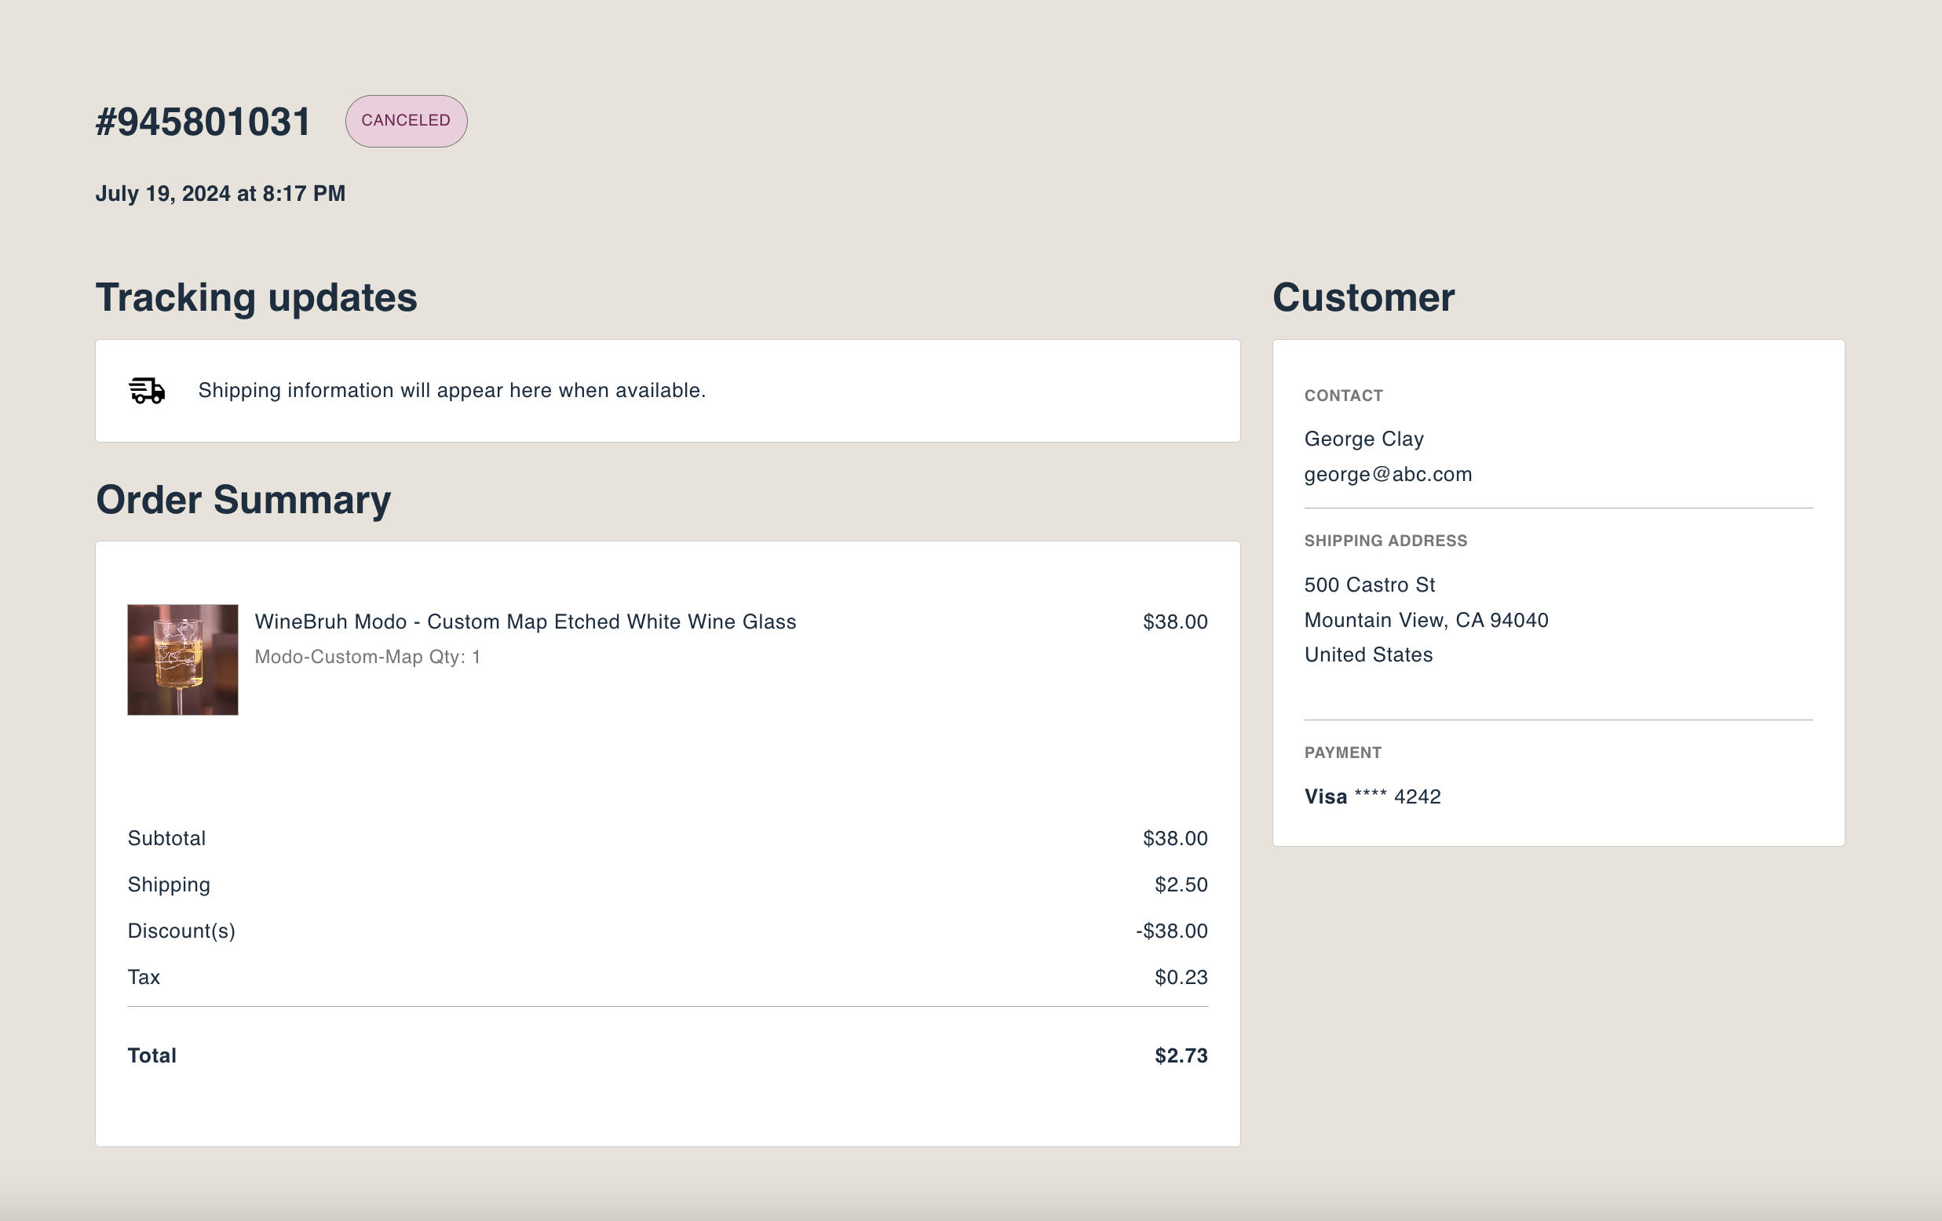
Task: Click the wine glass product thumbnail
Action: click(183, 660)
